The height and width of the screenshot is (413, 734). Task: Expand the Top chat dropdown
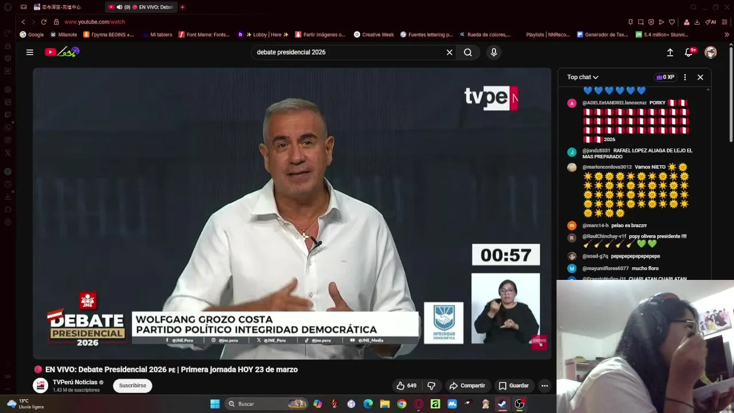tap(583, 77)
